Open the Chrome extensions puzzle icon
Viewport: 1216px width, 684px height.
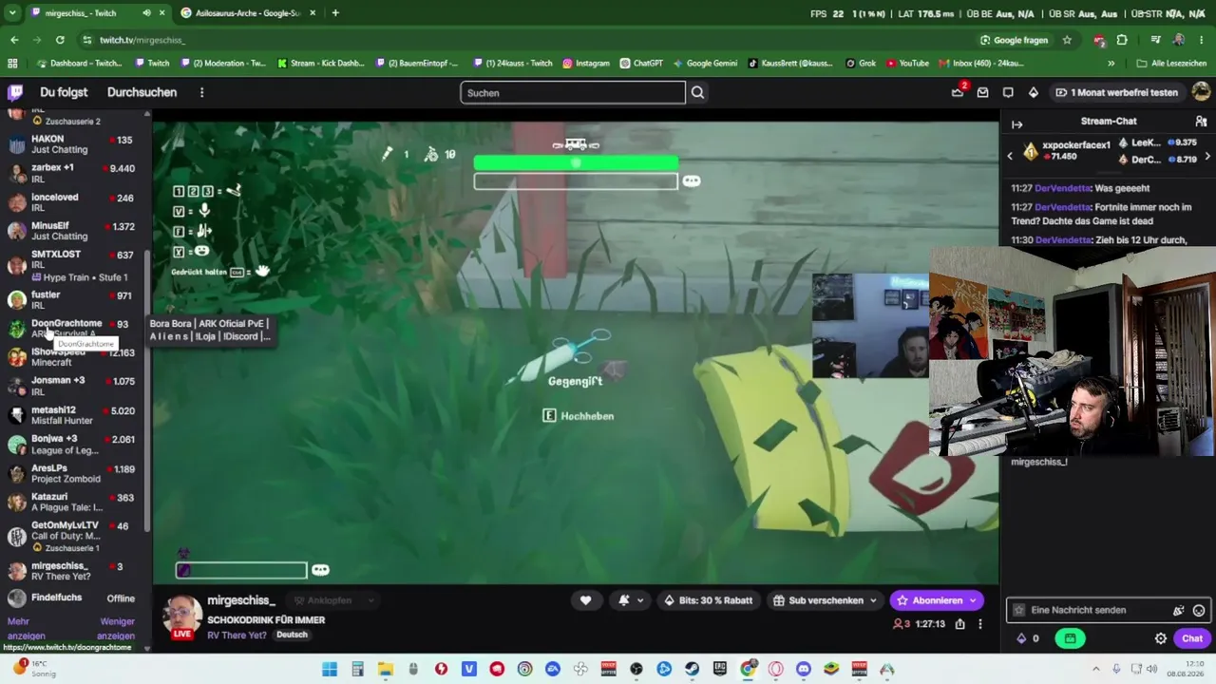coord(1122,40)
